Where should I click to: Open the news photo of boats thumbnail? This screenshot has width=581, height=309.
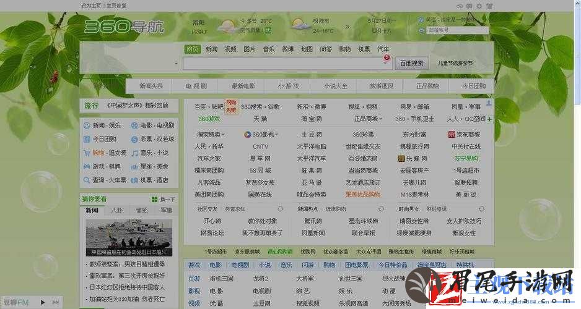(x=129, y=238)
